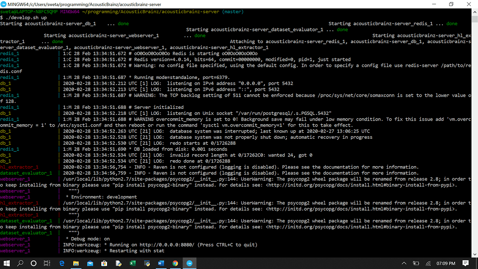Click the 07:09 PM taskbar clock
This screenshot has width=478, height=269.
coord(447,263)
